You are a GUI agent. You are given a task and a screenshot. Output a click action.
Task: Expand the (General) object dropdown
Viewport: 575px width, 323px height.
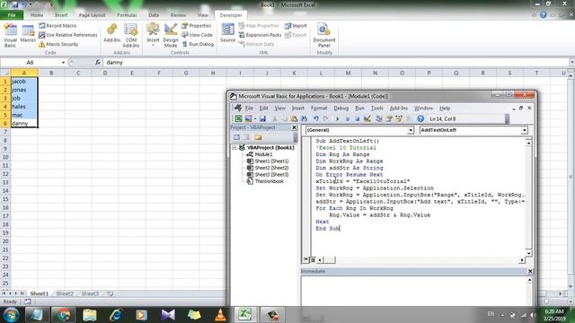tap(411, 130)
